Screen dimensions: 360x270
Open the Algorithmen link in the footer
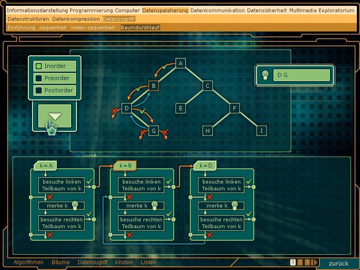click(x=29, y=262)
